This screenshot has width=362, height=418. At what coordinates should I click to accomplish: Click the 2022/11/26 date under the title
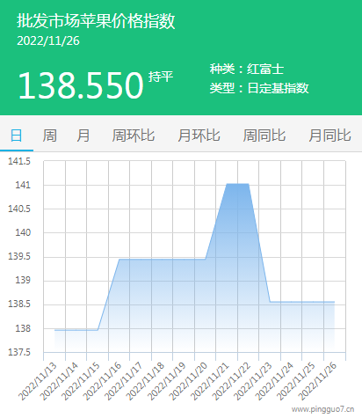[x=48, y=40]
